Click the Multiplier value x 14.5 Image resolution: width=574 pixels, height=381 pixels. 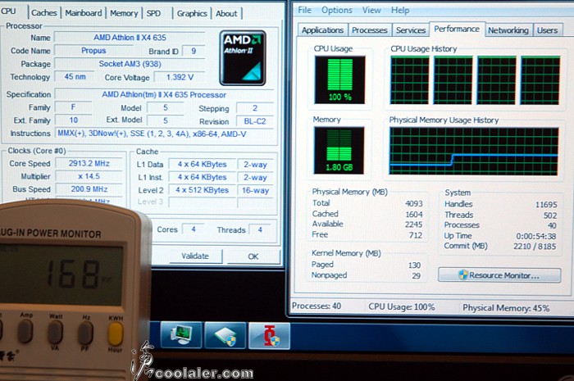coord(89,176)
